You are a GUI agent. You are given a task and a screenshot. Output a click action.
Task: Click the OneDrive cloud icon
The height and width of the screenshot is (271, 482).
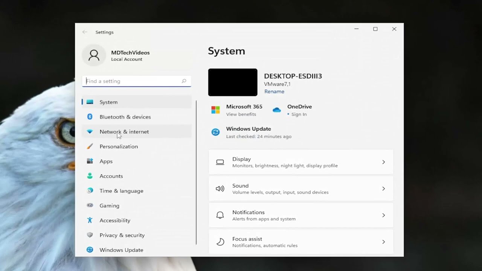[277, 110]
